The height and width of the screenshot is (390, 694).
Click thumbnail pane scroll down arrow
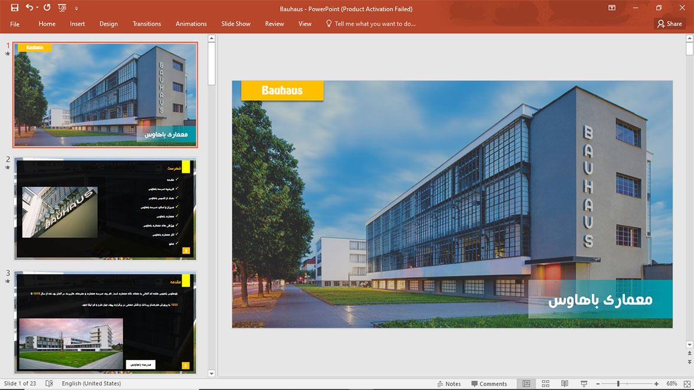click(211, 373)
